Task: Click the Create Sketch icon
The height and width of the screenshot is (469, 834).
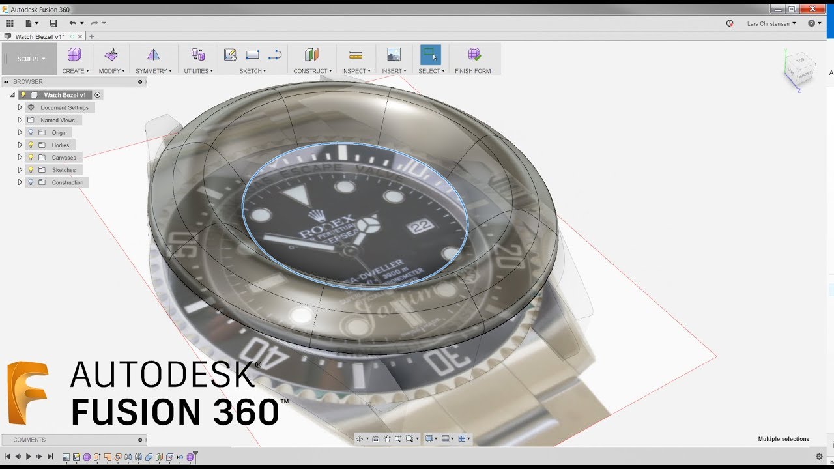Action: [230, 55]
